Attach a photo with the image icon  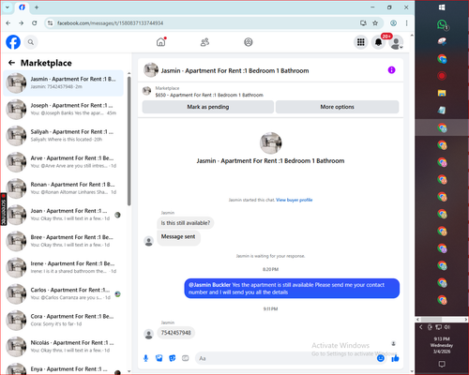click(159, 358)
